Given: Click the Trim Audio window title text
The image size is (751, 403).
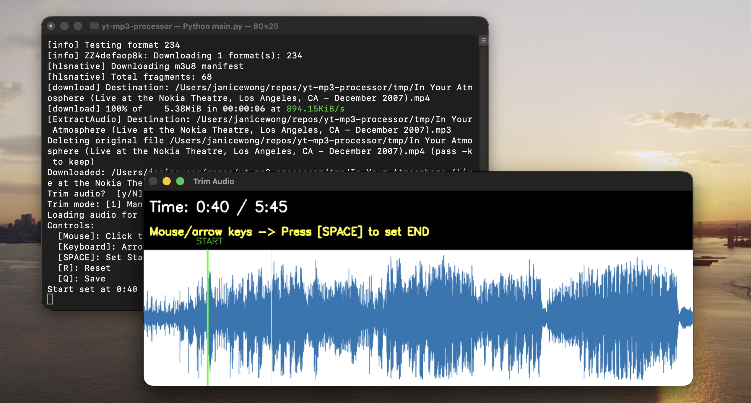Looking at the screenshot, I should tap(214, 181).
